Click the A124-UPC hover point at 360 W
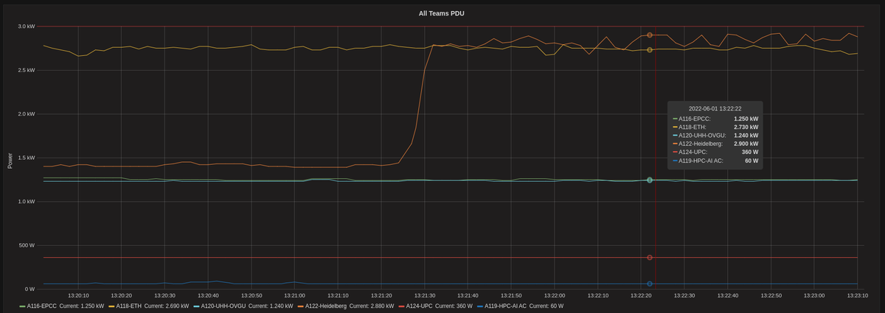The width and height of the screenshot is (885, 313). click(x=650, y=258)
